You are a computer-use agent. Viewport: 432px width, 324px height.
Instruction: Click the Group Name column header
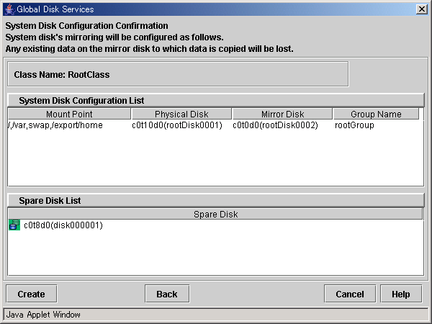click(376, 114)
